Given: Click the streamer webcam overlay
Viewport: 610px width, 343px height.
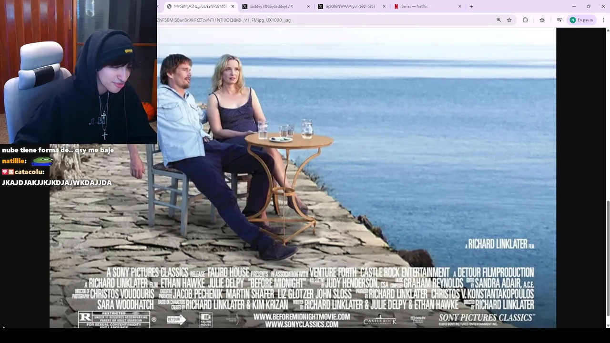Looking at the screenshot, I should pos(78,71).
